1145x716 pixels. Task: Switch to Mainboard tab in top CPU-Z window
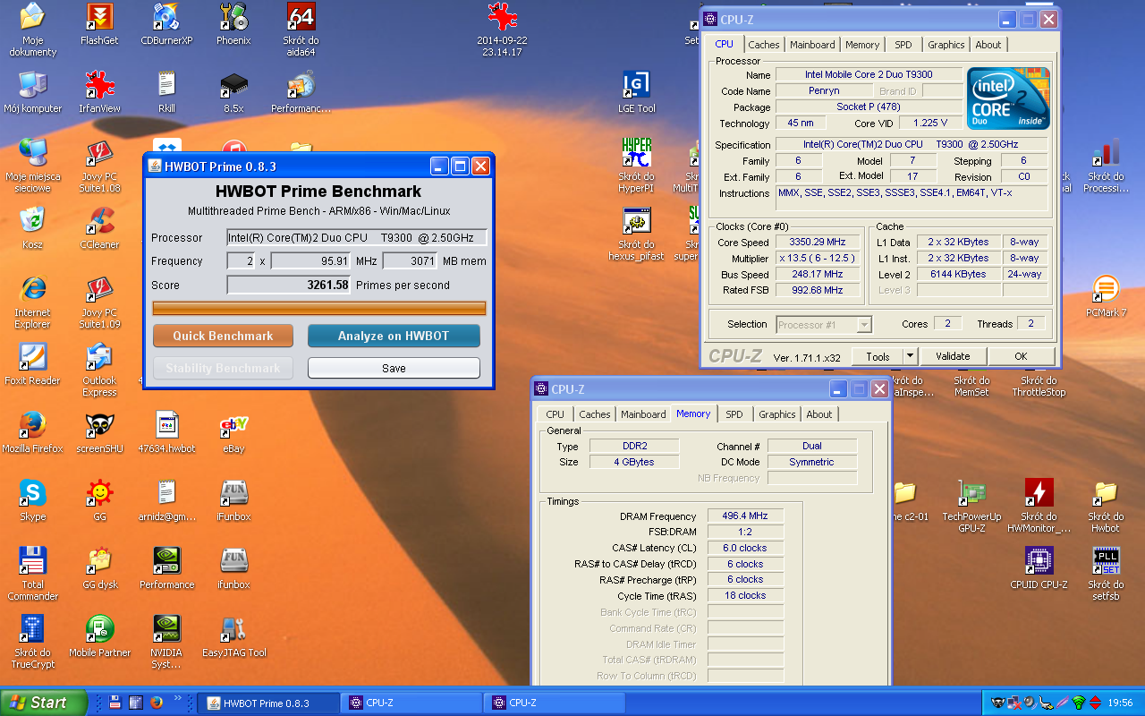(812, 45)
